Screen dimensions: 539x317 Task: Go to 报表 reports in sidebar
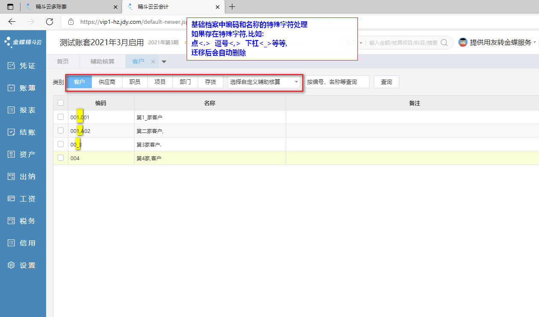12,110
